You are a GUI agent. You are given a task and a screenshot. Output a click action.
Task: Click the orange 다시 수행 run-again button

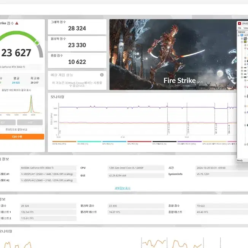point(22,137)
